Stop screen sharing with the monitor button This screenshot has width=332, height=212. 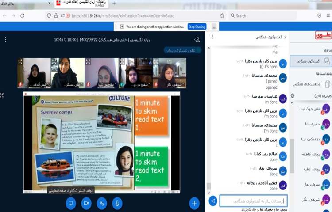(x=71, y=203)
